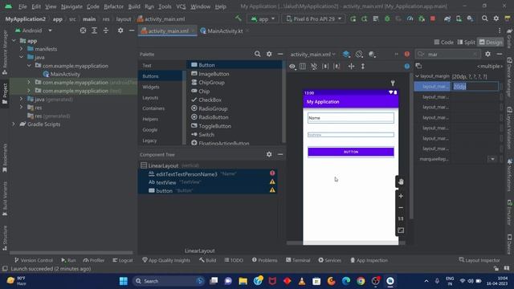Open the Problems tool window
Screen dimensions: 514x289
[x=264, y=260]
